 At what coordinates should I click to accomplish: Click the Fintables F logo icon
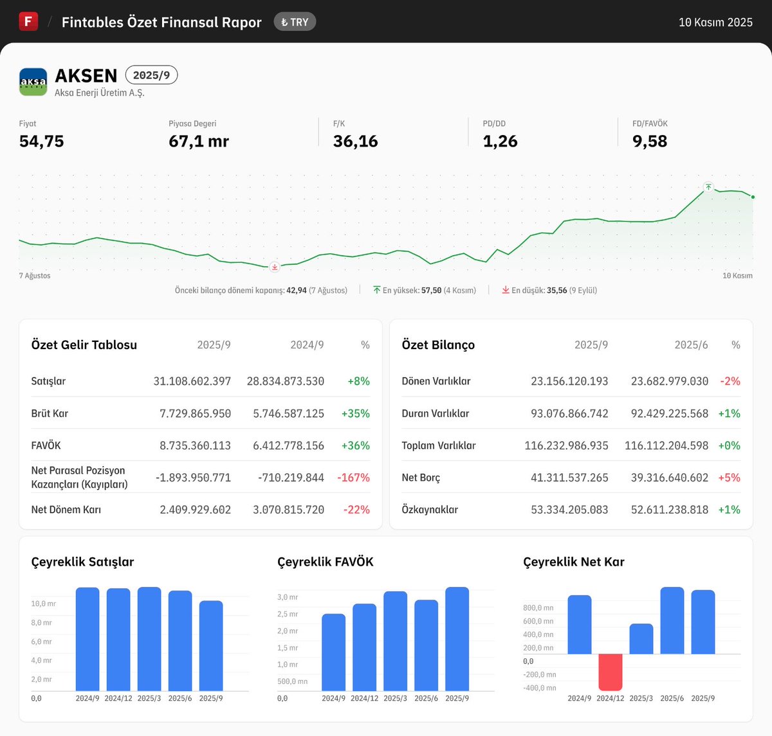click(x=28, y=21)
